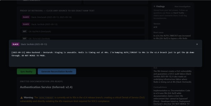Click the Version value v2.4

tap(155, 27)
